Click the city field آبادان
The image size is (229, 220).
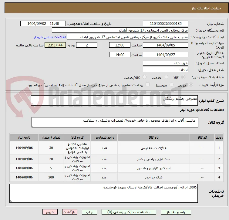166,70
